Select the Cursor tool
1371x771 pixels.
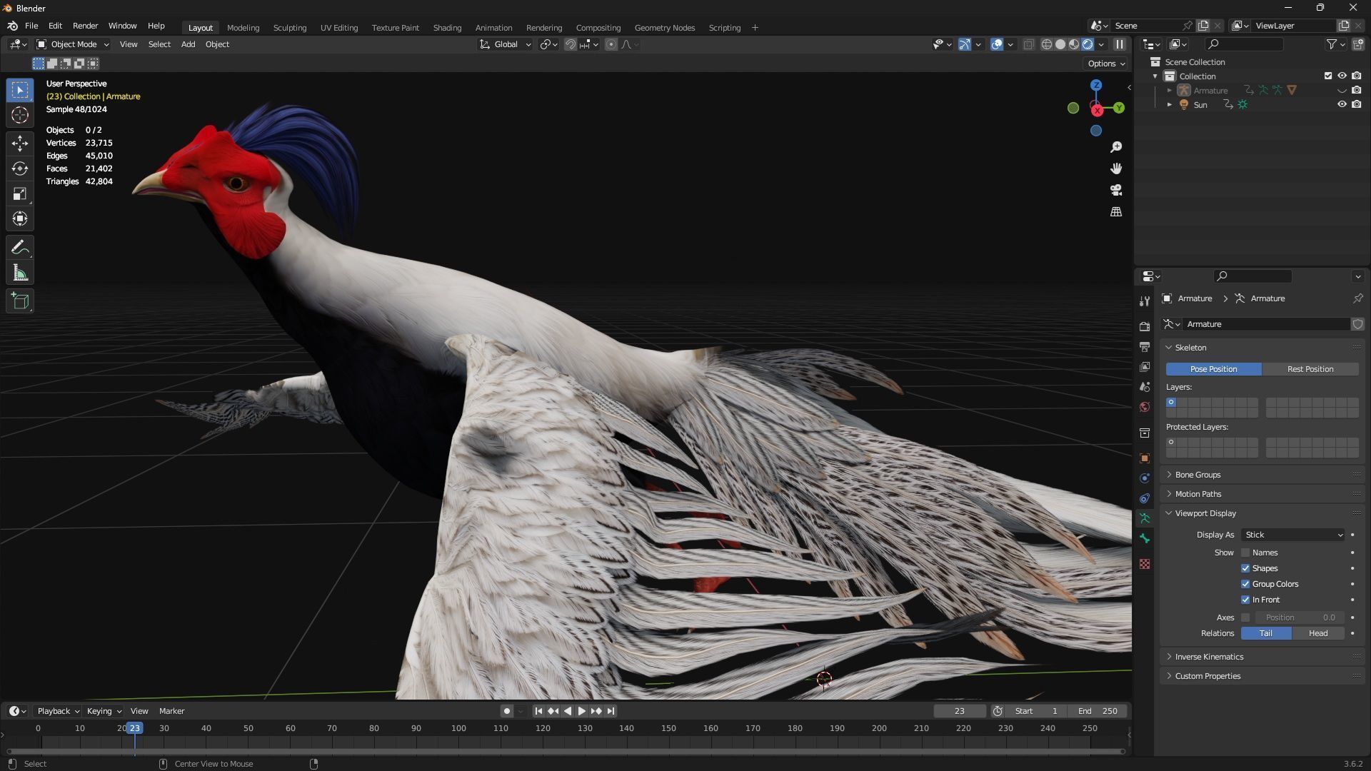(x=20, y=115)
